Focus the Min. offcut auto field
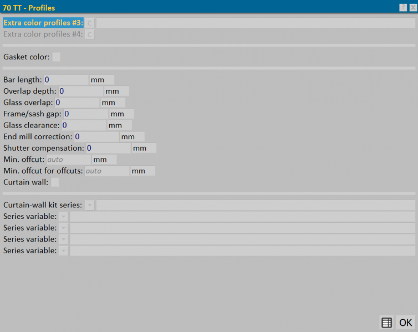Screen dimensions: 418x332 69,160
